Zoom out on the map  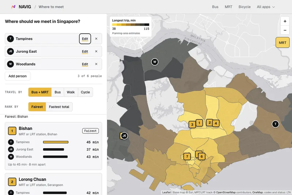(x=285, y=30)
